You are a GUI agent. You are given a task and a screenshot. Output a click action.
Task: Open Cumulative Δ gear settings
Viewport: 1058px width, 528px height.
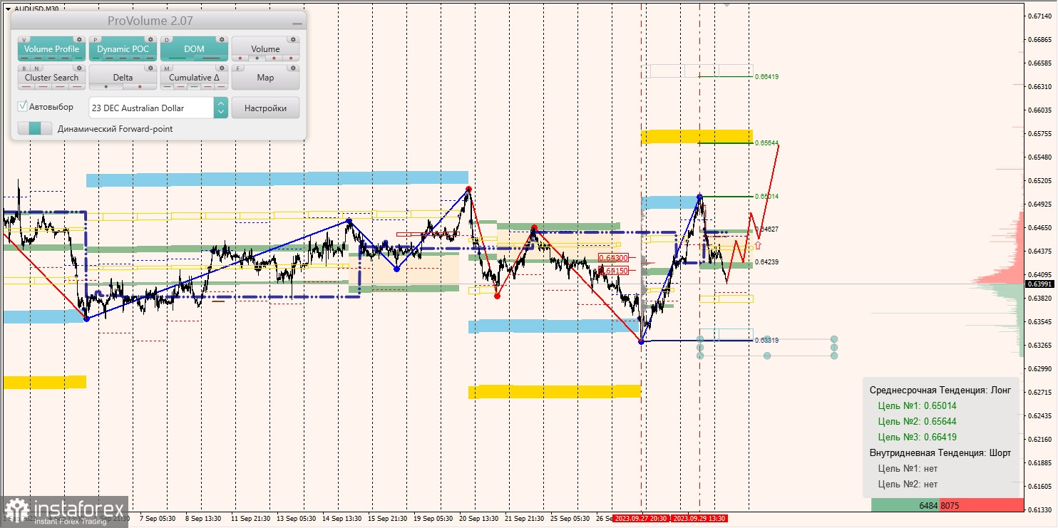(222, 68)
